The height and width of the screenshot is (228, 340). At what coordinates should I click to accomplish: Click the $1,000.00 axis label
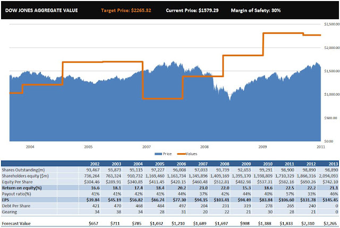pyautogui.click(x=331, y=95)
